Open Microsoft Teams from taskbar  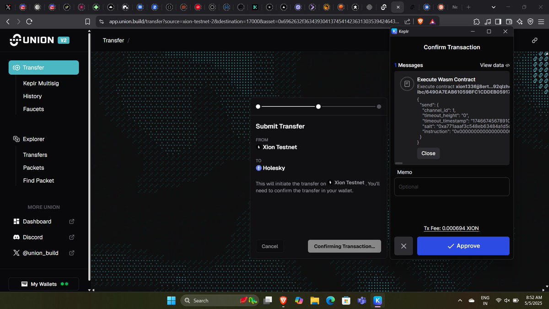pyautogui.click(x=362, y=300)
